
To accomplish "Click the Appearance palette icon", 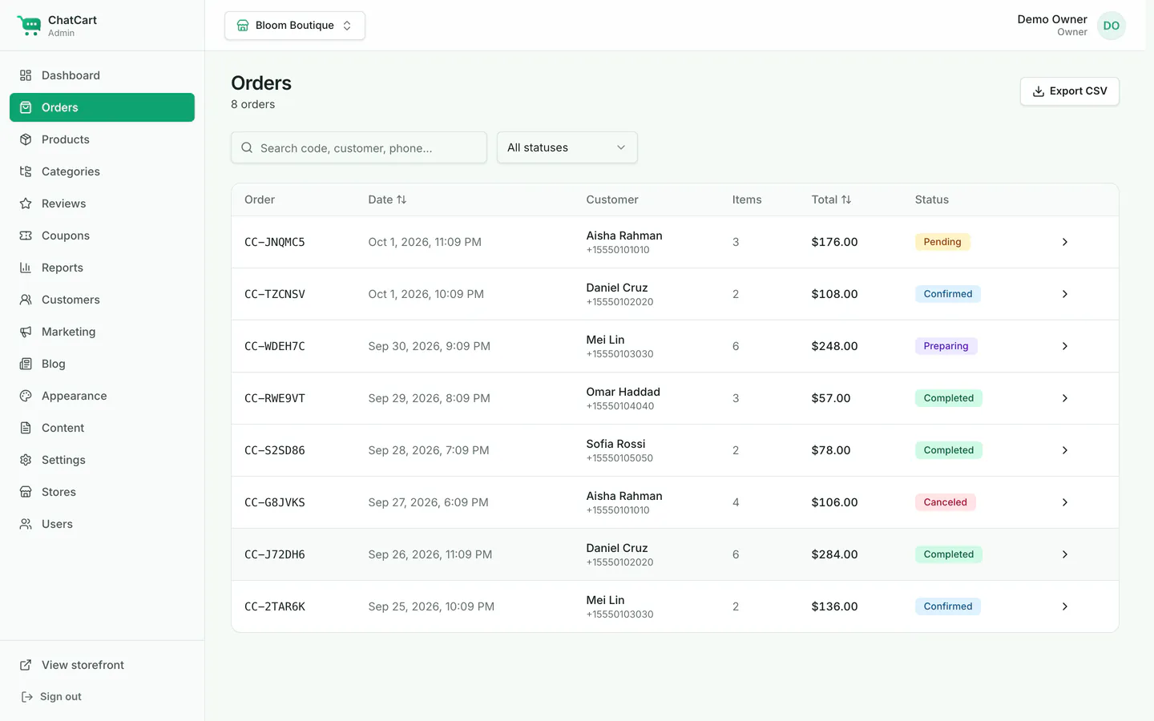I will pos(26,396).
